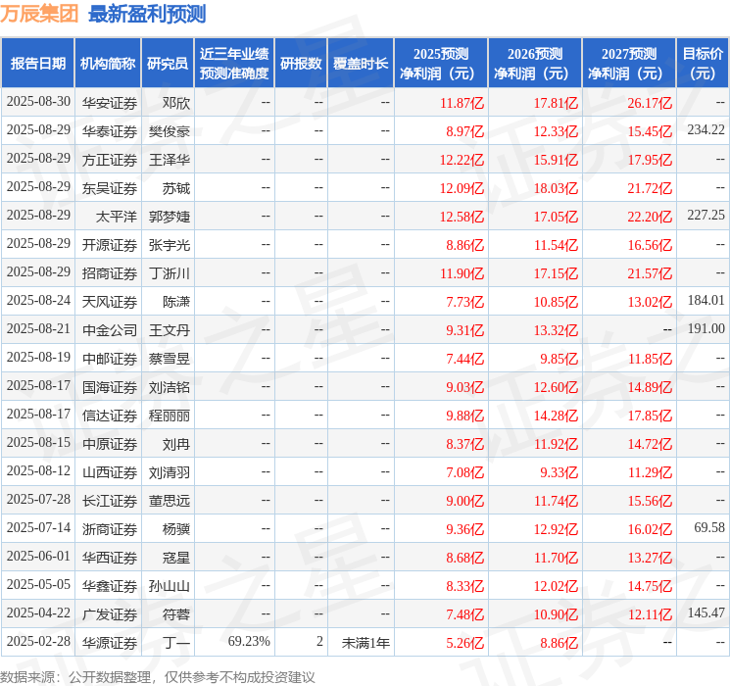Viewport: 730px width, 686px height.
Task: Click target price 191.00
Action: pos(706,329)
